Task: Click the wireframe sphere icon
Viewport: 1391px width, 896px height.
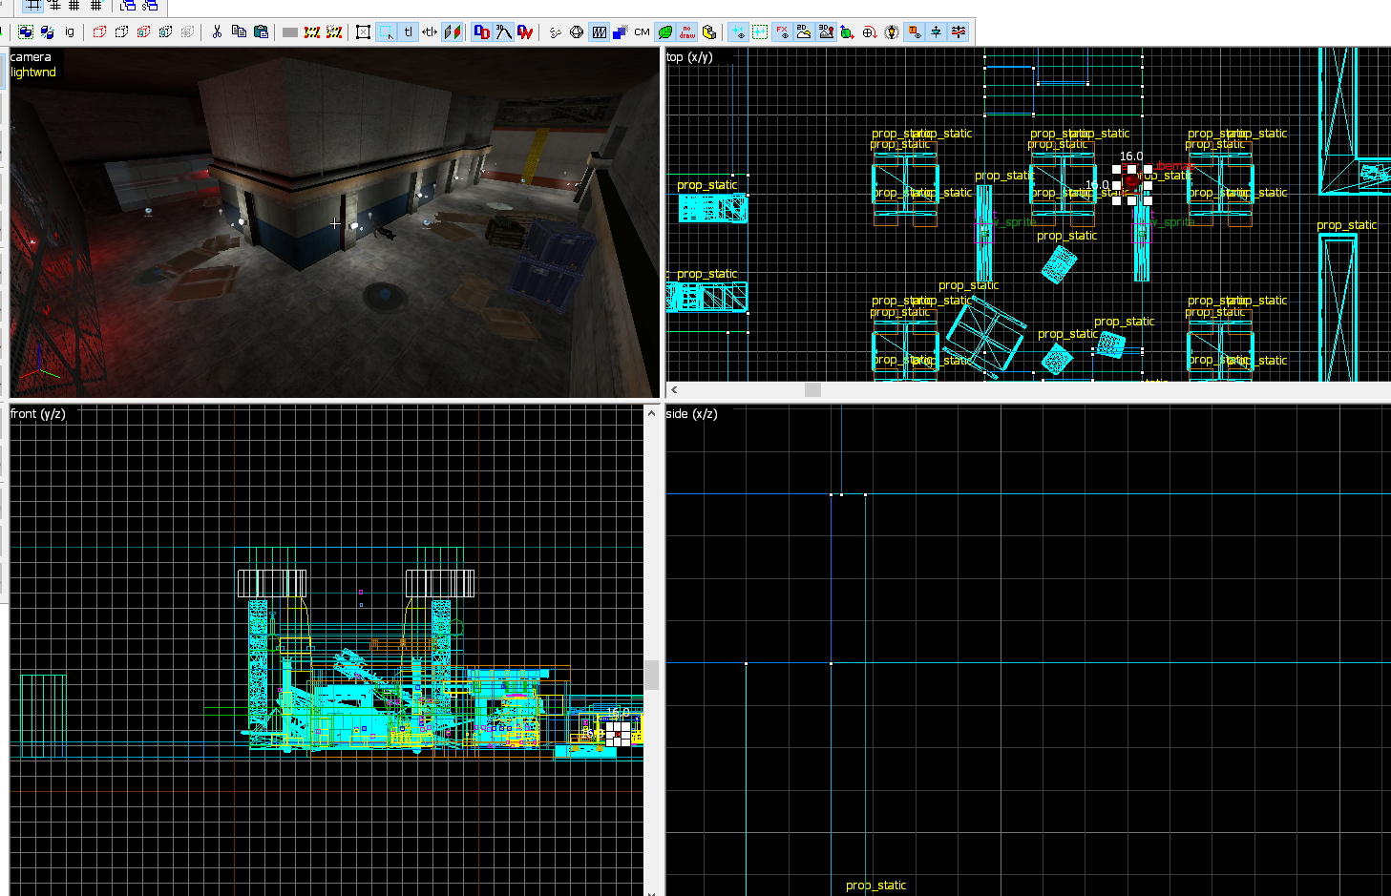Action: click(577, 31)
